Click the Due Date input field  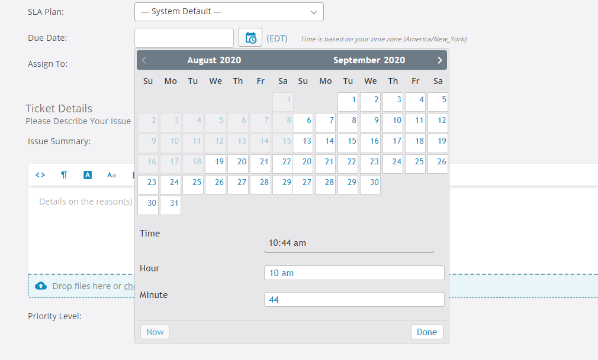tap(184, 38)
